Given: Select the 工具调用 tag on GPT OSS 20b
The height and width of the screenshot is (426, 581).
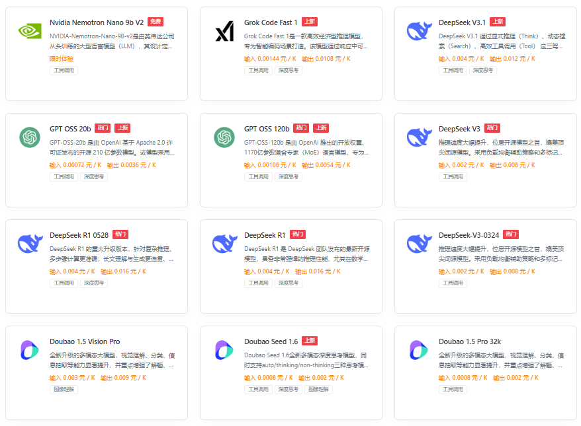Looking at the screenshot, I should 64,177.
